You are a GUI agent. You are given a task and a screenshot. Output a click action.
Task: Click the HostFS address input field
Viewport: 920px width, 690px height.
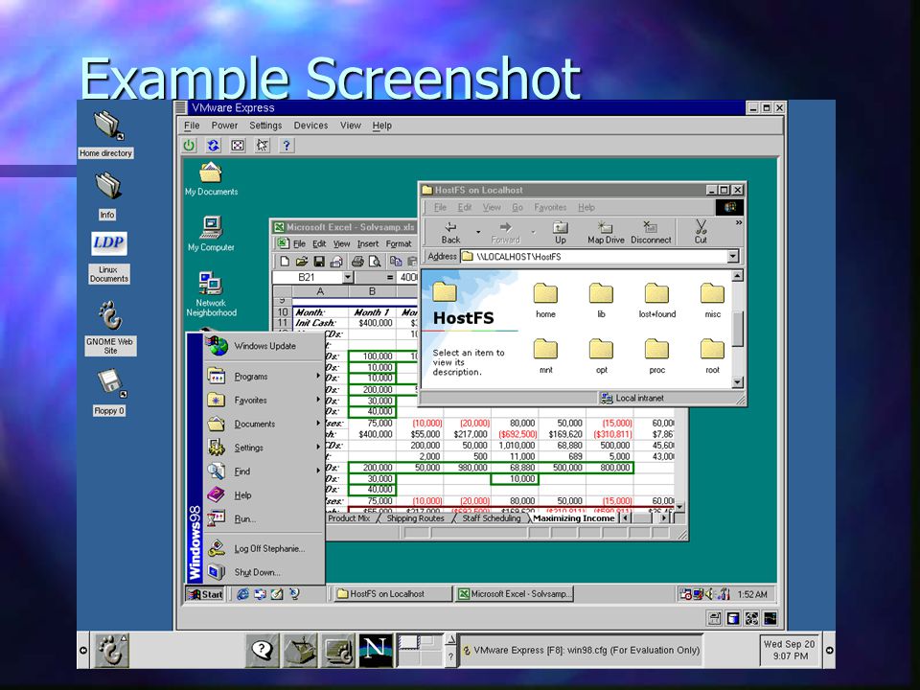pyautogui.click(x=592, y=257)
